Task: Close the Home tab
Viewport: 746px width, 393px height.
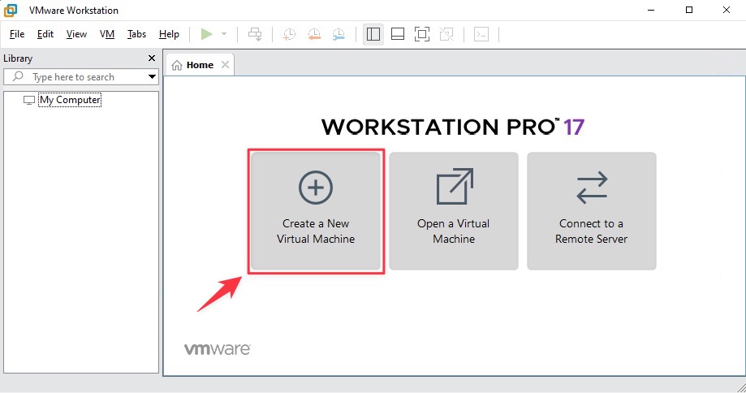Action: [x=225, y=65]
